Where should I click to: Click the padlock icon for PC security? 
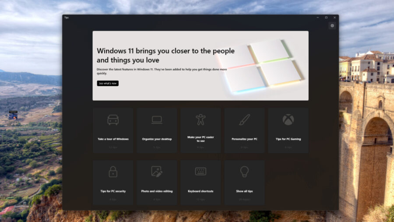(x=113, y=172)
